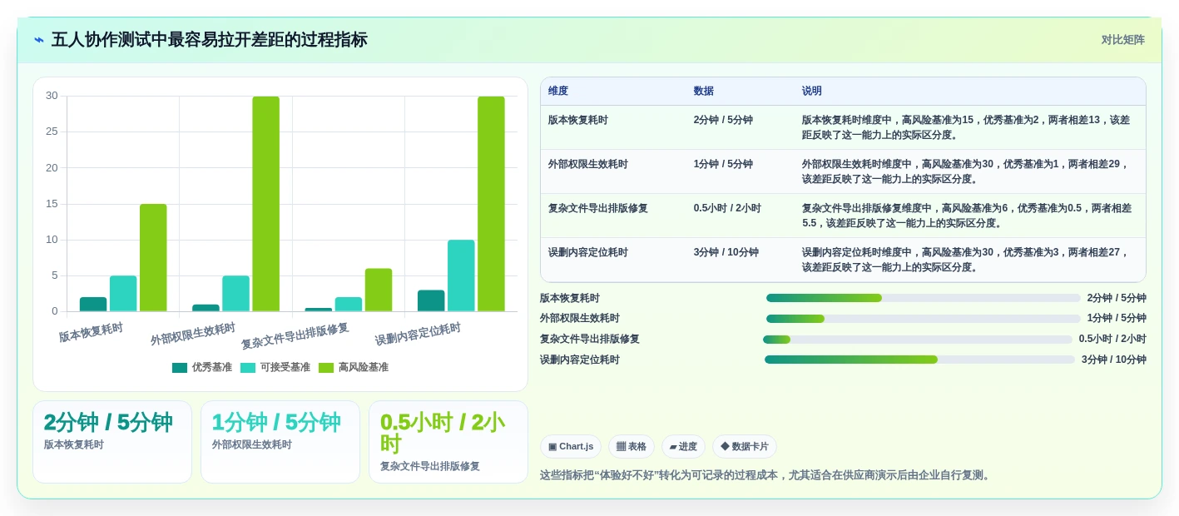Click the 复杂文件导出排版修复 progress bar
The width and height of the screenshot is (1179, 516).
click(x=918, y=340)
